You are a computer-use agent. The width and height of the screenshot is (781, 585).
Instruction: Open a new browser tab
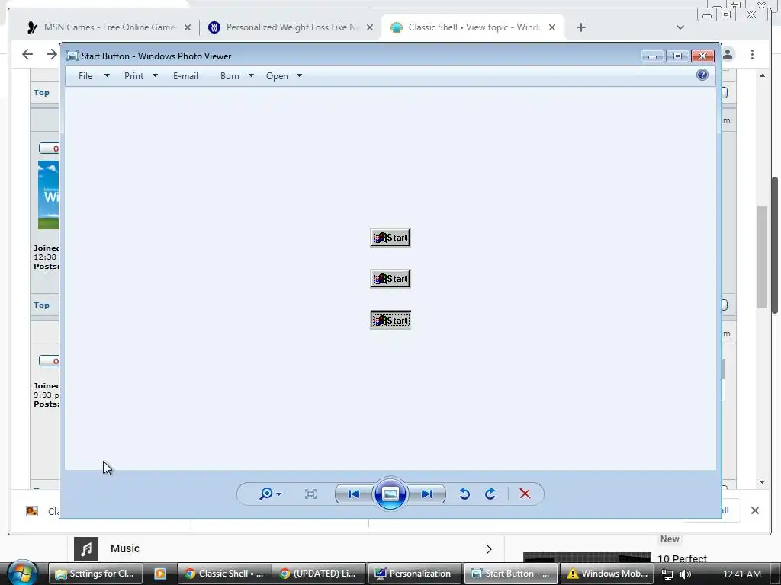[580, 27]
